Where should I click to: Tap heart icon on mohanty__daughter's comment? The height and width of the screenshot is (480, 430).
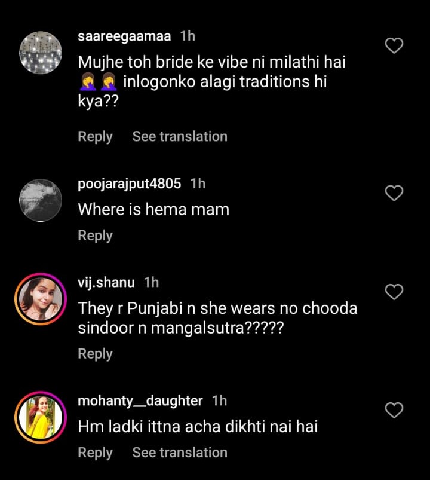click(394, 410)
